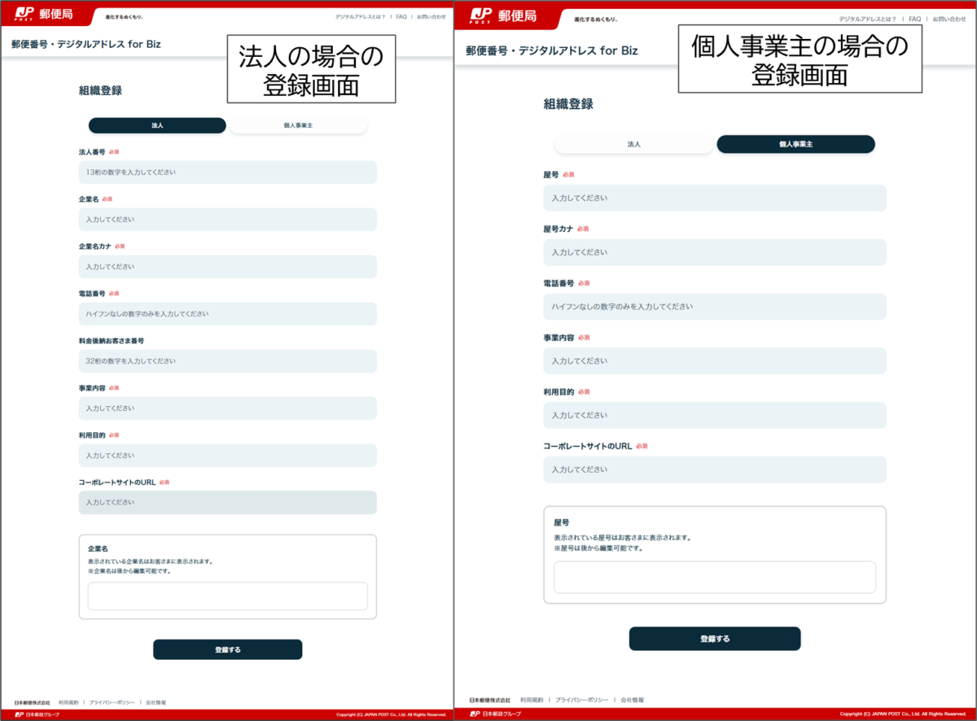Open the FAQ link in the right header

click(914, 18)
